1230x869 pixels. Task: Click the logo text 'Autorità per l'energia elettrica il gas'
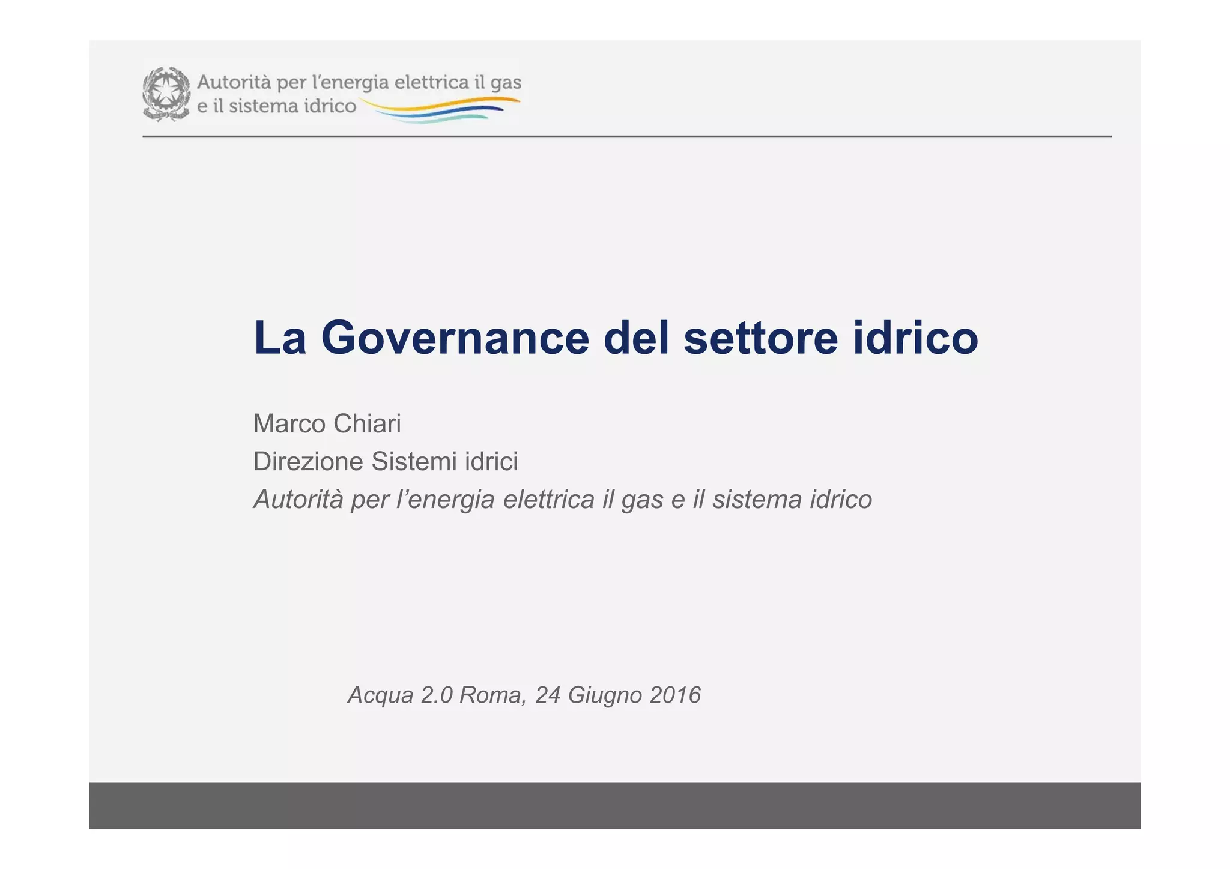[359, 83]
